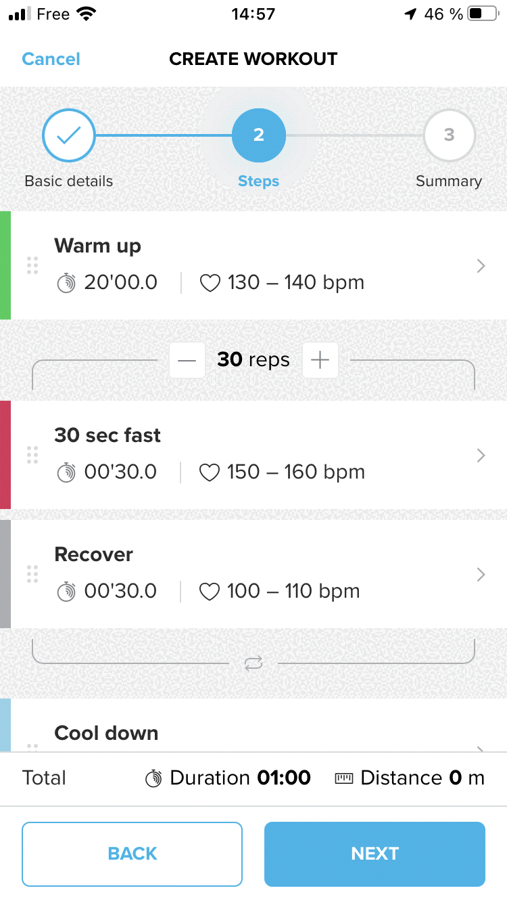The height and width of the screenshot is (903, 507).
Task: Tap the minus icon to decrease reps
Action: point(187,360)
